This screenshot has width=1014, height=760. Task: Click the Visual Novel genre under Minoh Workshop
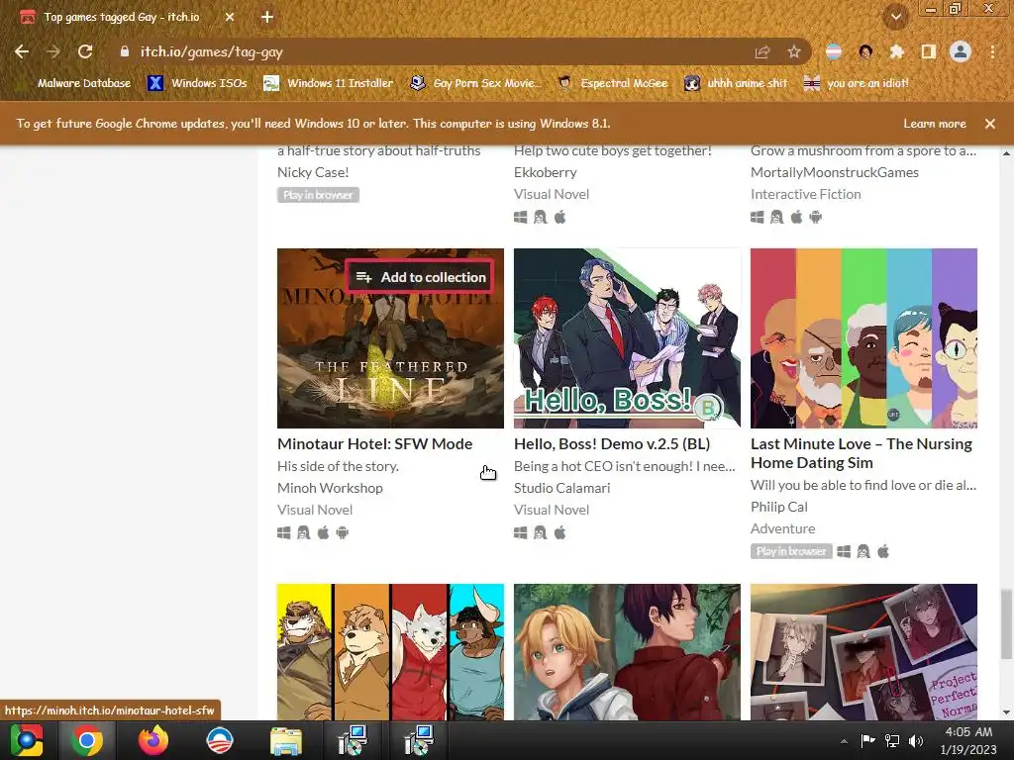315,510
